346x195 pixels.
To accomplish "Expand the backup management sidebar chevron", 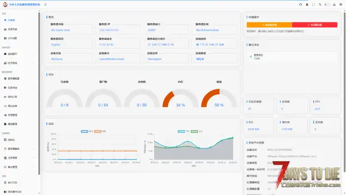I will (34, 167).
